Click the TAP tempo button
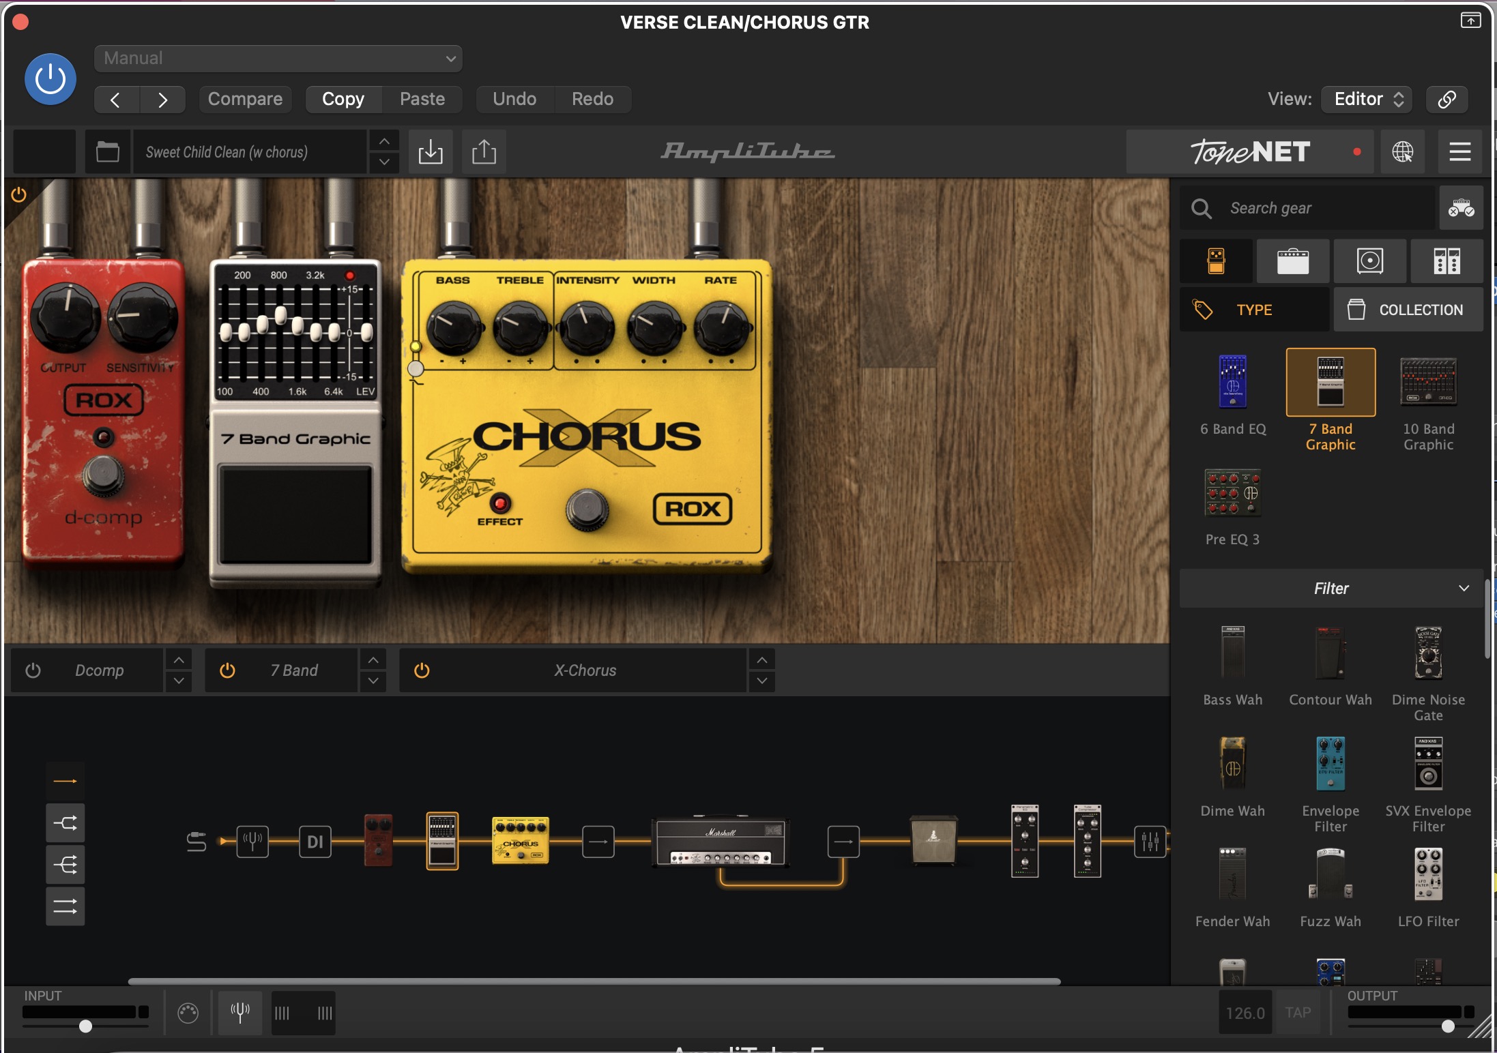The image size is (1497, 1053). pos(1298,1013)
